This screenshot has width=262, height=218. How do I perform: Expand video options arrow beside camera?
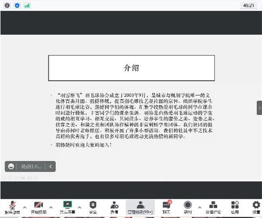(x=51, y=207)
